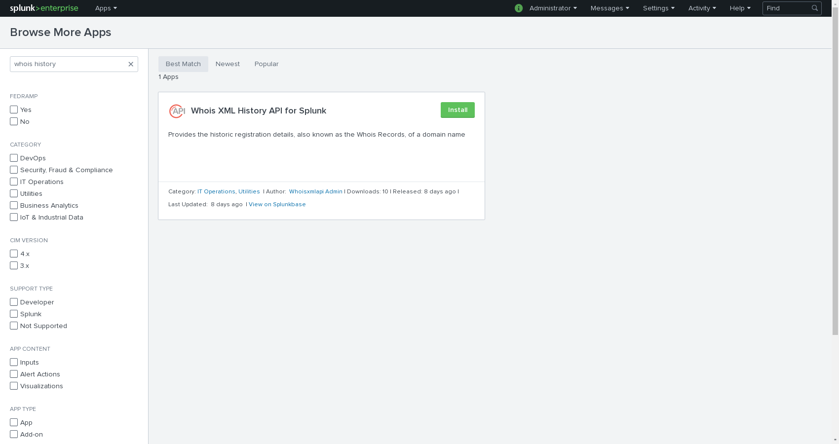Enable the DevOps category filter
Image resolution: width=839 pixels, height=444 pixels.
(x=14, y=158)
